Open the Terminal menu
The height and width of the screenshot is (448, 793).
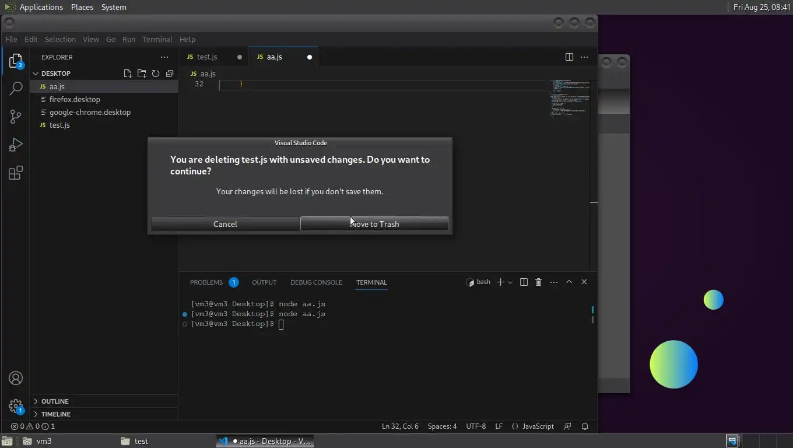(157, 39)
